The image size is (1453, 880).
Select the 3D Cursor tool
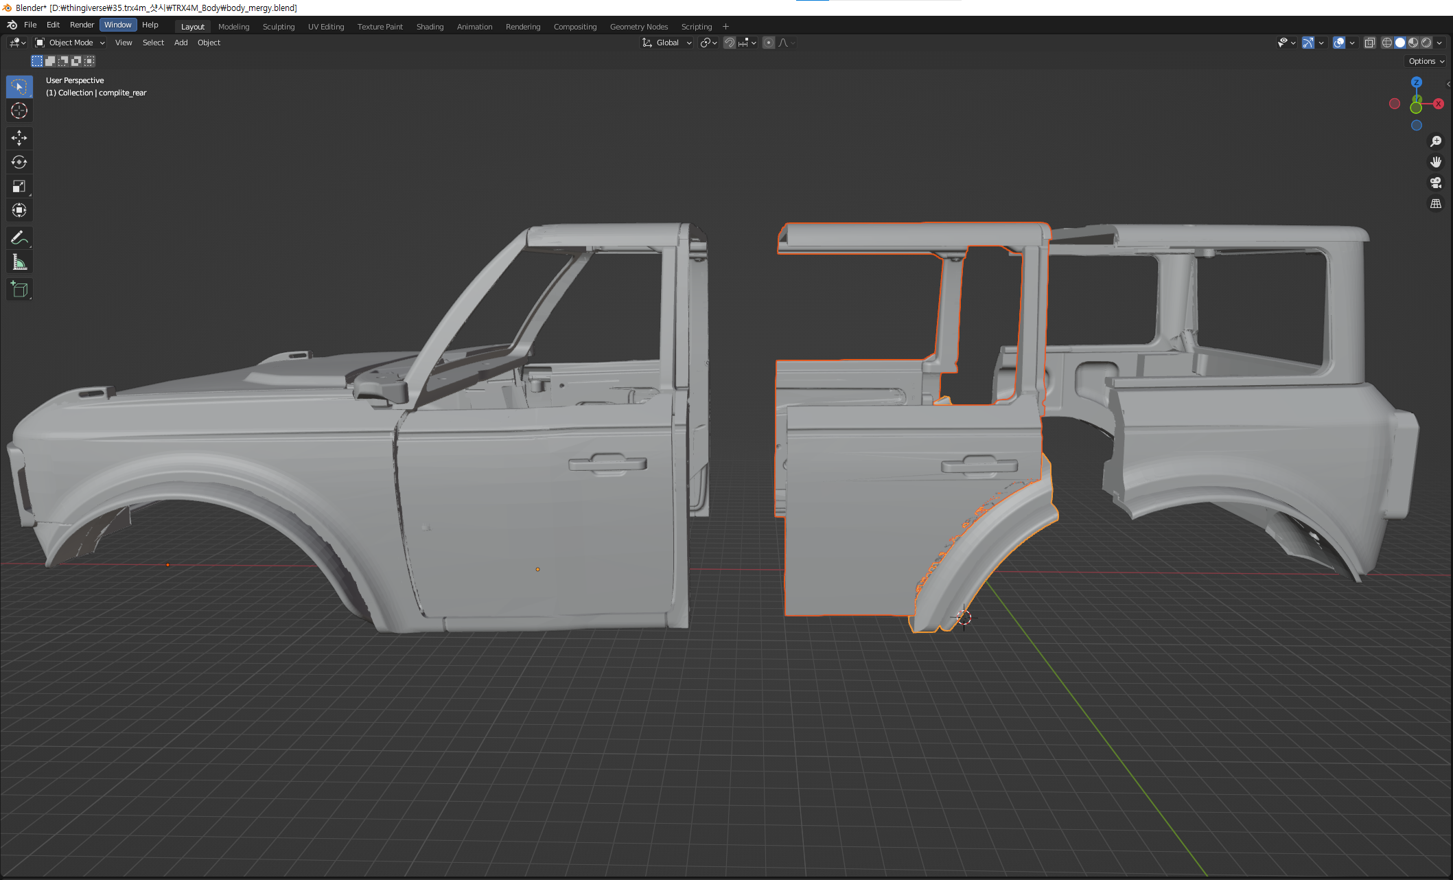(19, 111)
